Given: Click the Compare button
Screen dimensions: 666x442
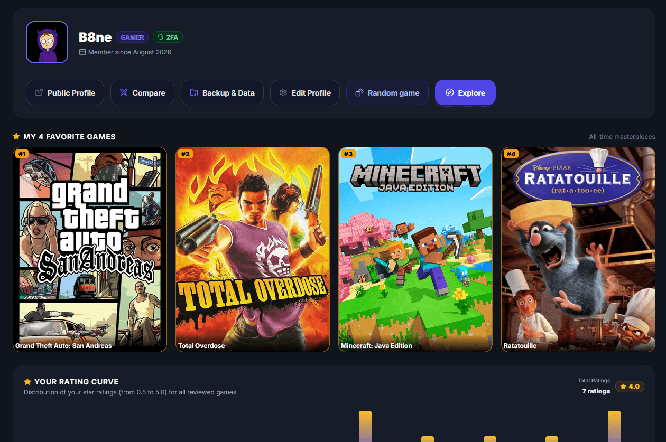Looking at the screenshot, I should [x=142, y=92].
